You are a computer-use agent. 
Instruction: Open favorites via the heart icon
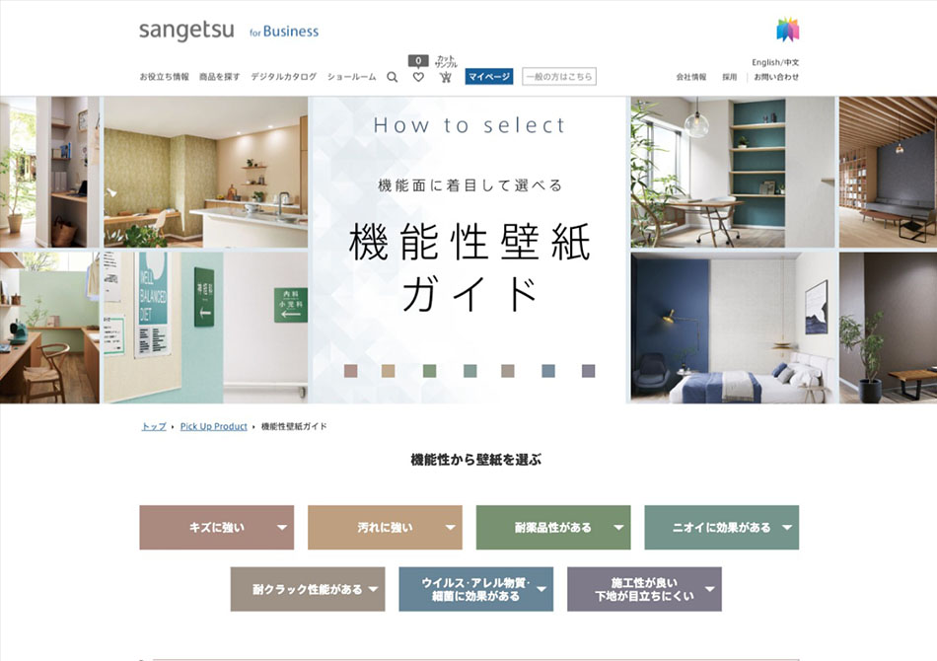click(x=418, y=77)
